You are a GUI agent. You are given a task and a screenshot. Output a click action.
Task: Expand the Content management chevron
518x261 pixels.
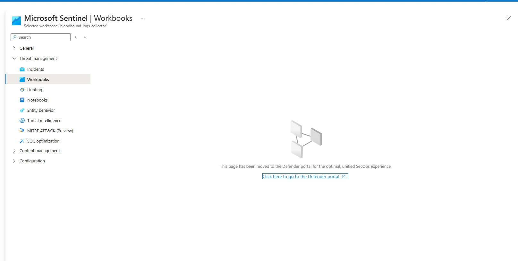point(14,151)
